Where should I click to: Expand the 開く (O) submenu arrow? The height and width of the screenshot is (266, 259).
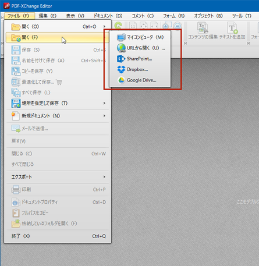tap(104, 27)
